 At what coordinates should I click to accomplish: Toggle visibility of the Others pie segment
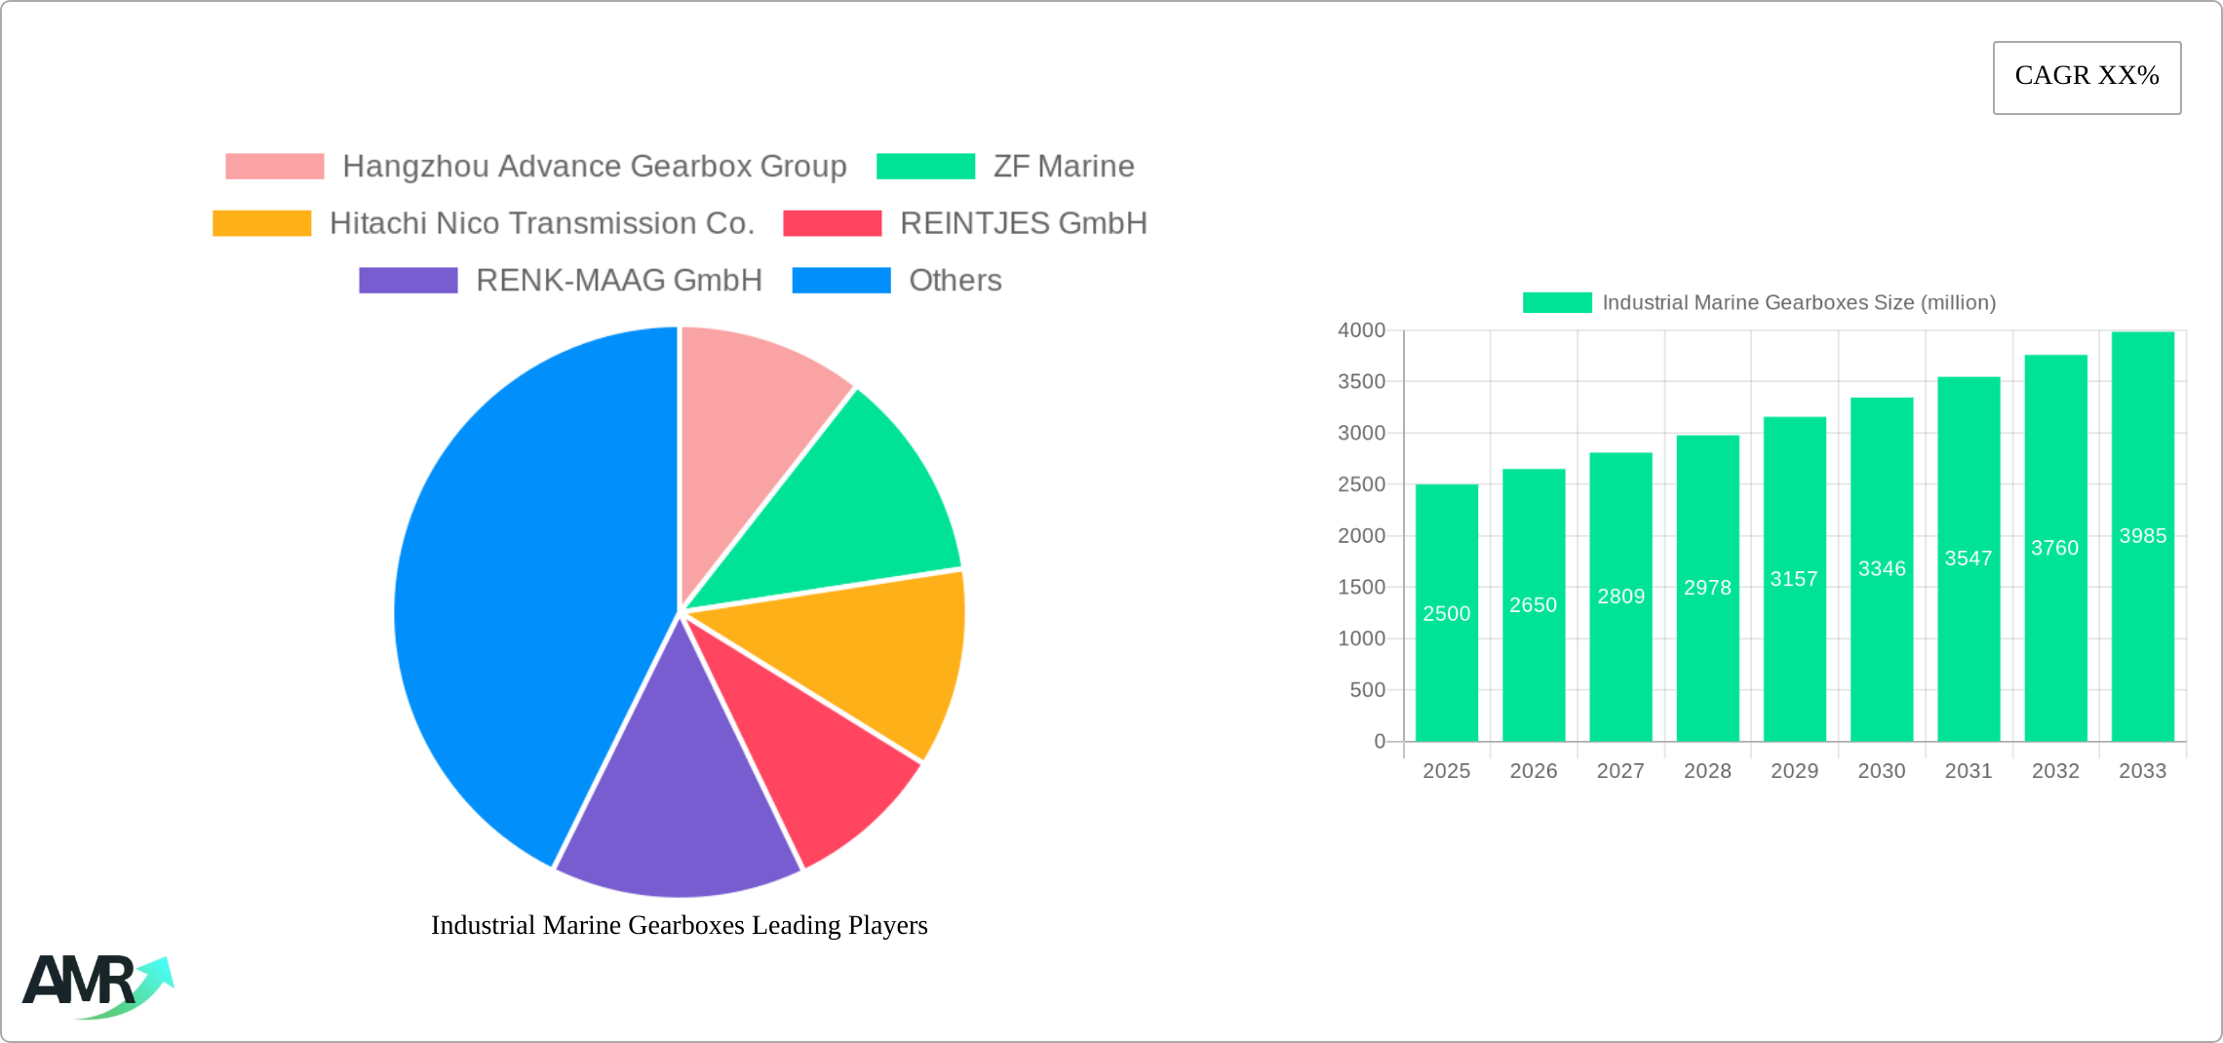click(x=955, y=281)
